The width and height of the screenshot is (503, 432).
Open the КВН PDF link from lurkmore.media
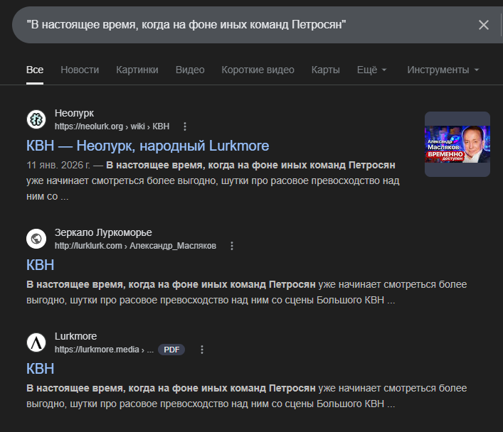pyautogui.click(x=40, y=369)
